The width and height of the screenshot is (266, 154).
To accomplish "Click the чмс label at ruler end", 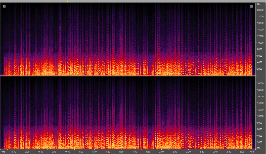I will point(252,152).
